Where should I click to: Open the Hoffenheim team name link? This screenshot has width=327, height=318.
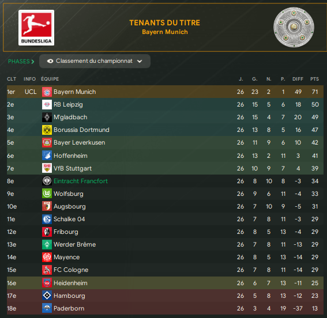70,156
